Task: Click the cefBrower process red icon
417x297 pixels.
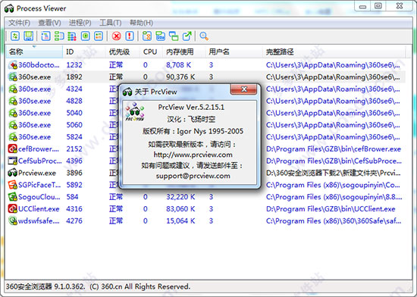Action: (13, 148)
